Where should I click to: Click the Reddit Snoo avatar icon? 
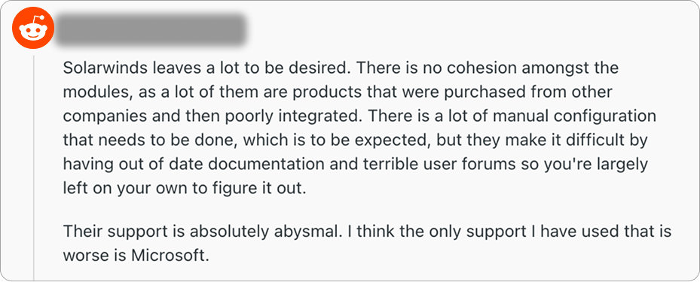pyautogui.click(x=33, y=30)
